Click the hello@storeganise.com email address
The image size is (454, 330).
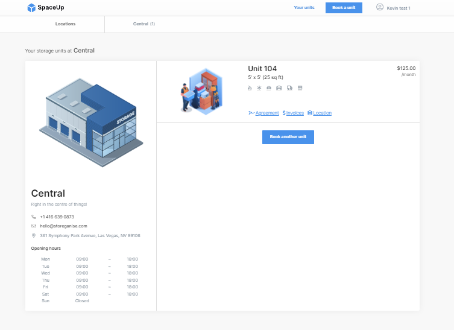[63, 226]
